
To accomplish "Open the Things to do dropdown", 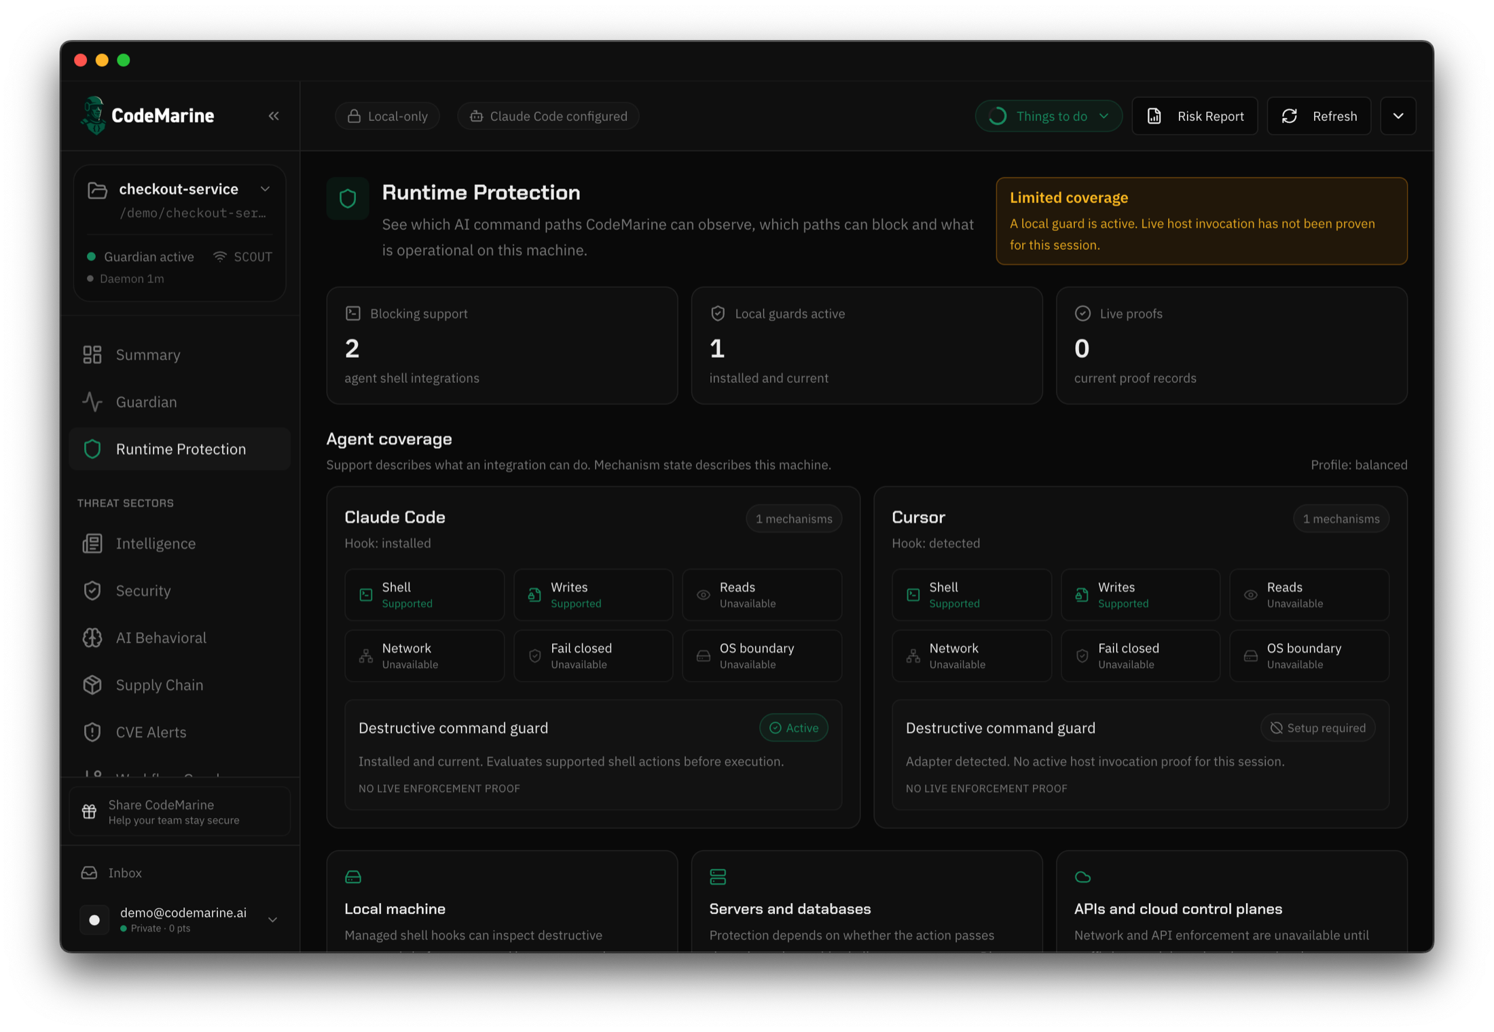I will (x=1049, y=116).
